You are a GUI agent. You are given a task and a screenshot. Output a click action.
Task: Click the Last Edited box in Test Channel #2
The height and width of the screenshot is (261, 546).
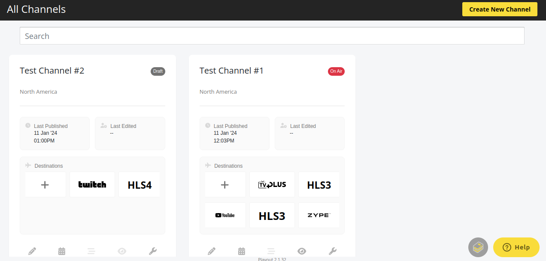[130, 133]
